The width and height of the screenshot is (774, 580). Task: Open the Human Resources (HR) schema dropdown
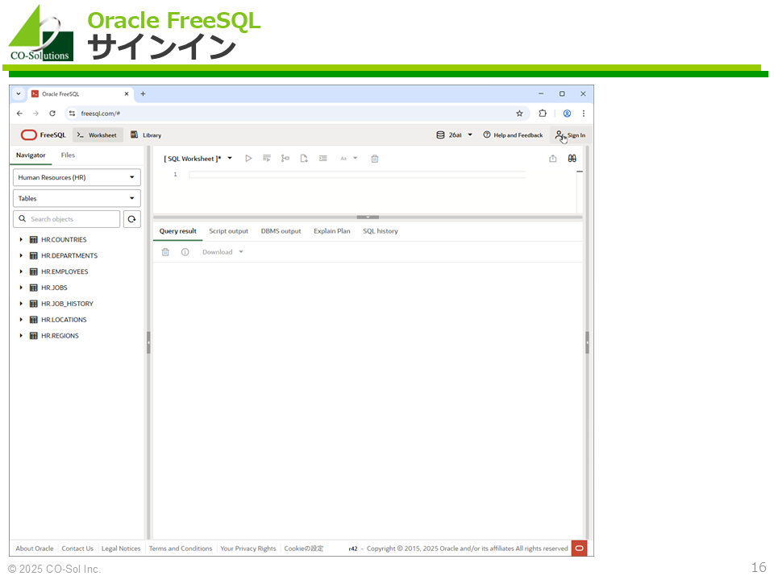coord(77,177)
